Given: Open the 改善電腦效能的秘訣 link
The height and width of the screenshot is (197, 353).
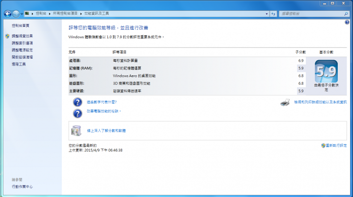Looking at the screenshot, I should [x=103, y=111].
